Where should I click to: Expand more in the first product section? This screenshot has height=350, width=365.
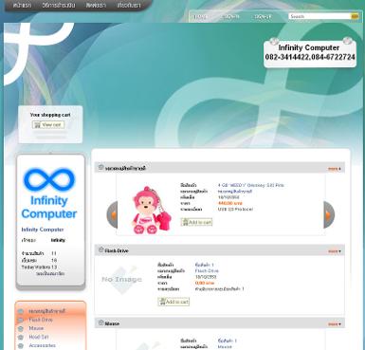click(335, 169)
